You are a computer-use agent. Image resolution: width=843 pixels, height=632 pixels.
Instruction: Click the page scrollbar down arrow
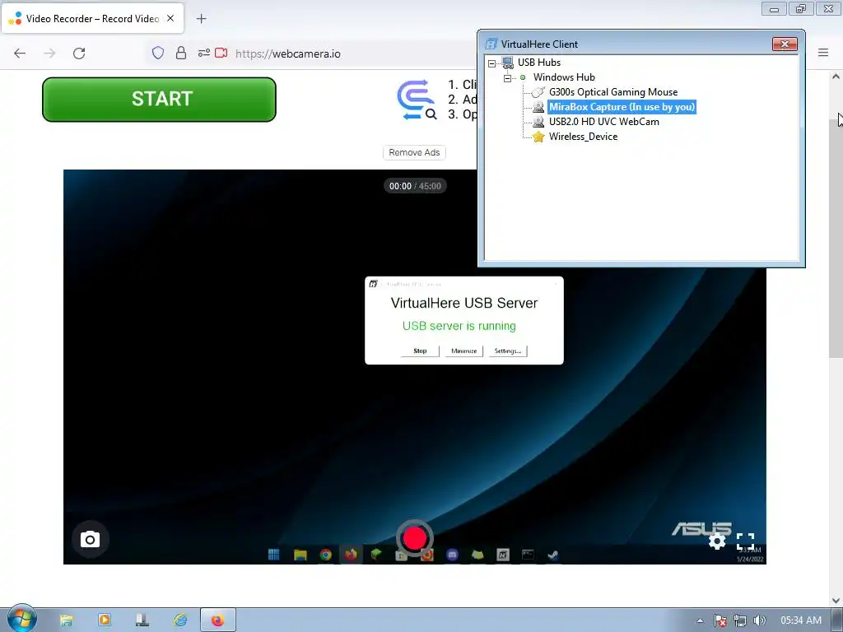836,600
